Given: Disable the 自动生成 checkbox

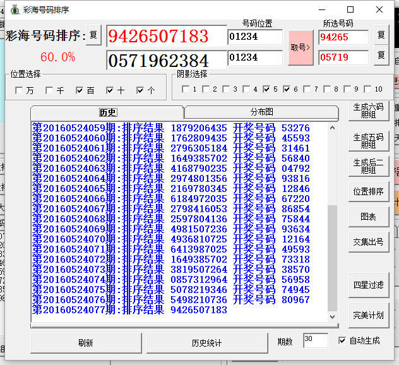Looking at the screenshot, I should pos(342,340).
